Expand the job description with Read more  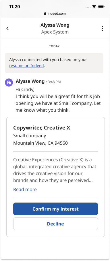tap(25, 189)
